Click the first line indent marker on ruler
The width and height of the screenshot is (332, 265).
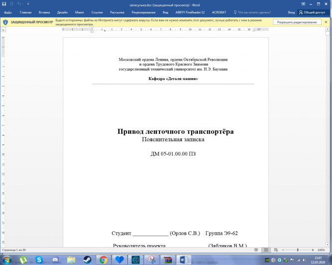pyautogui.click(x=92, y=28)
